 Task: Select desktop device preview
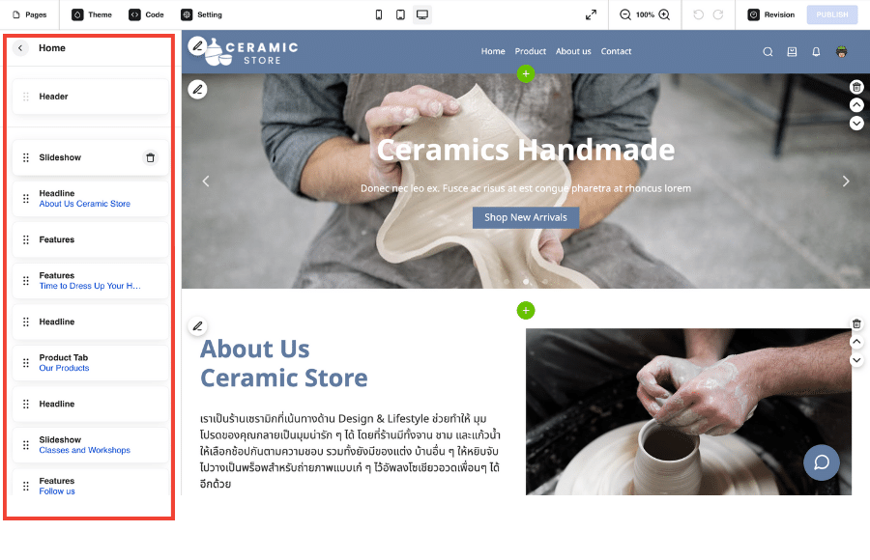tap(422, 15)
